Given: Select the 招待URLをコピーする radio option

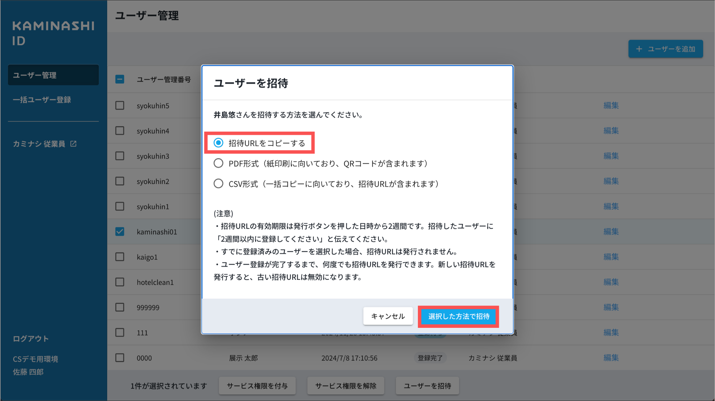Looking at the screenshot, I should tap(219, 143).
